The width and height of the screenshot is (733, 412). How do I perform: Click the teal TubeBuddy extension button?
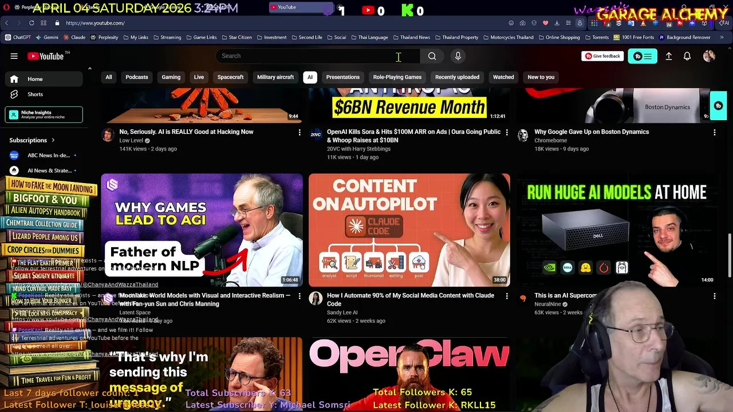(x=643, y=56)
